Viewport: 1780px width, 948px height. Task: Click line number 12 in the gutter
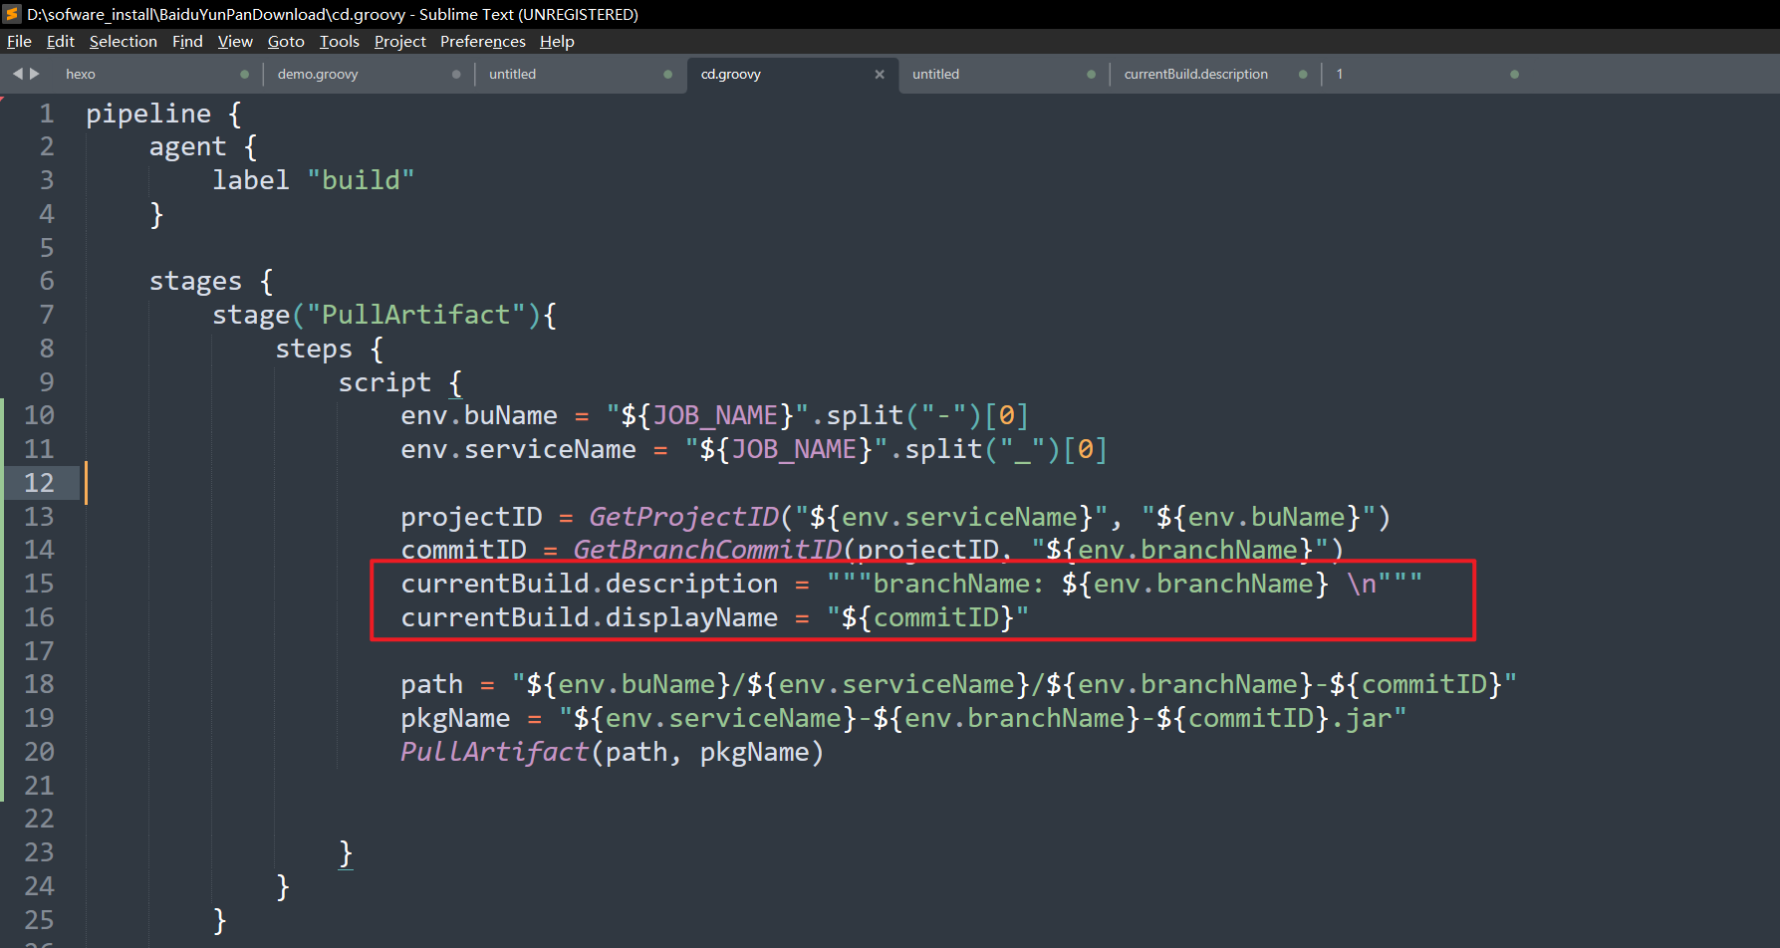coord(39,483)
